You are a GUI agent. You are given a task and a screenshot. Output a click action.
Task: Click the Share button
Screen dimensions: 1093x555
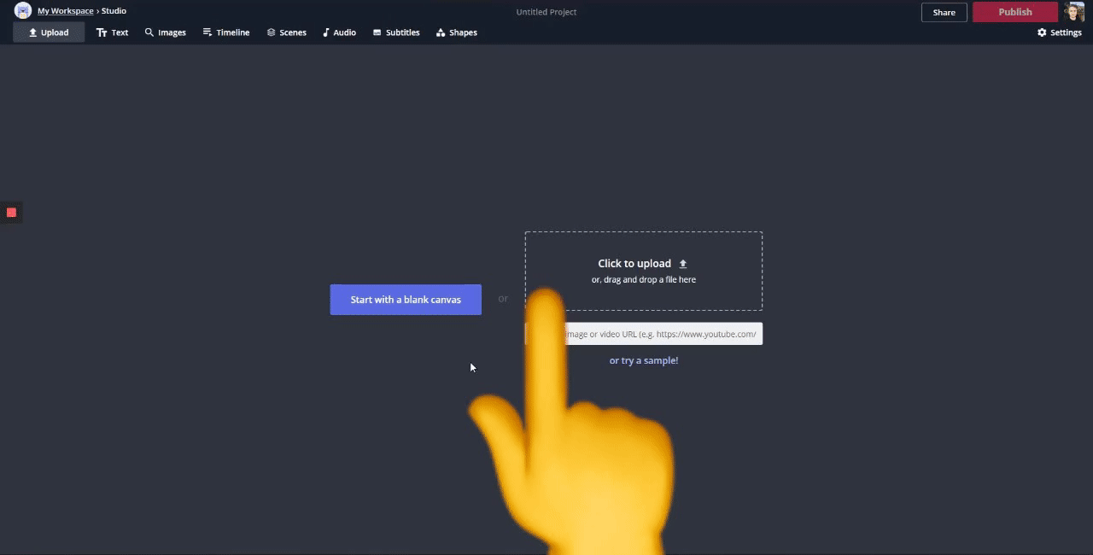point(944,12)
